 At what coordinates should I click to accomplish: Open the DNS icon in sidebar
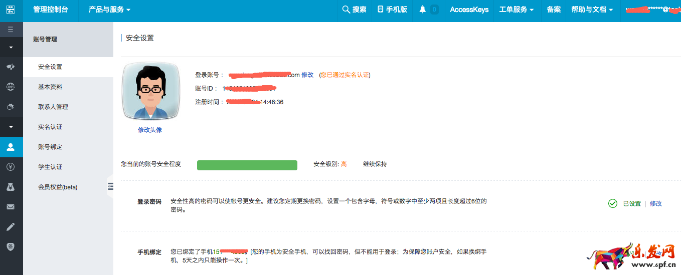tap(11, 87)
